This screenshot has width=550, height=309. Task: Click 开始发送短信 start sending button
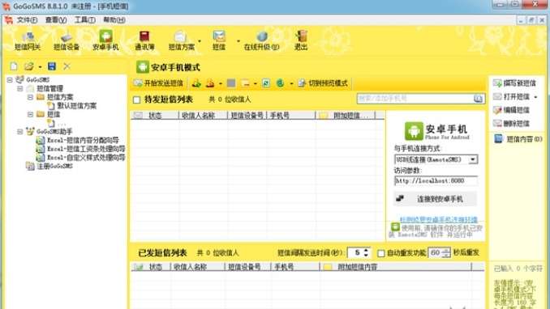click(158, 83)
